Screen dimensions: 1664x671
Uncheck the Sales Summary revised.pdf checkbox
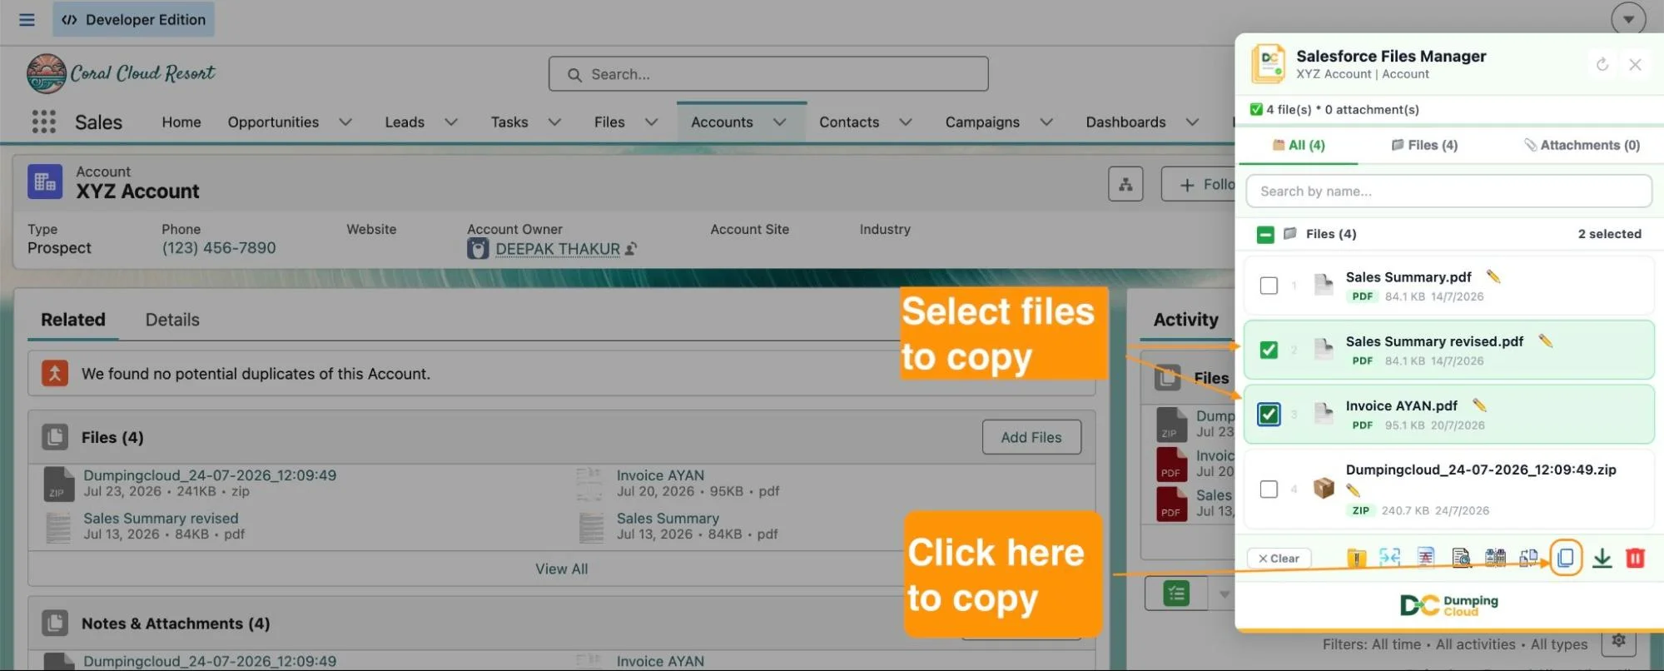(1269, 350)
